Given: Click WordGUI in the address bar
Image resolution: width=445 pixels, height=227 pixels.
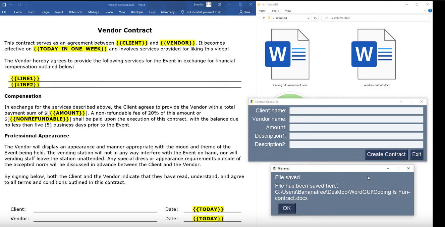Looking at the screenshot, I should (x=281, y=18).
